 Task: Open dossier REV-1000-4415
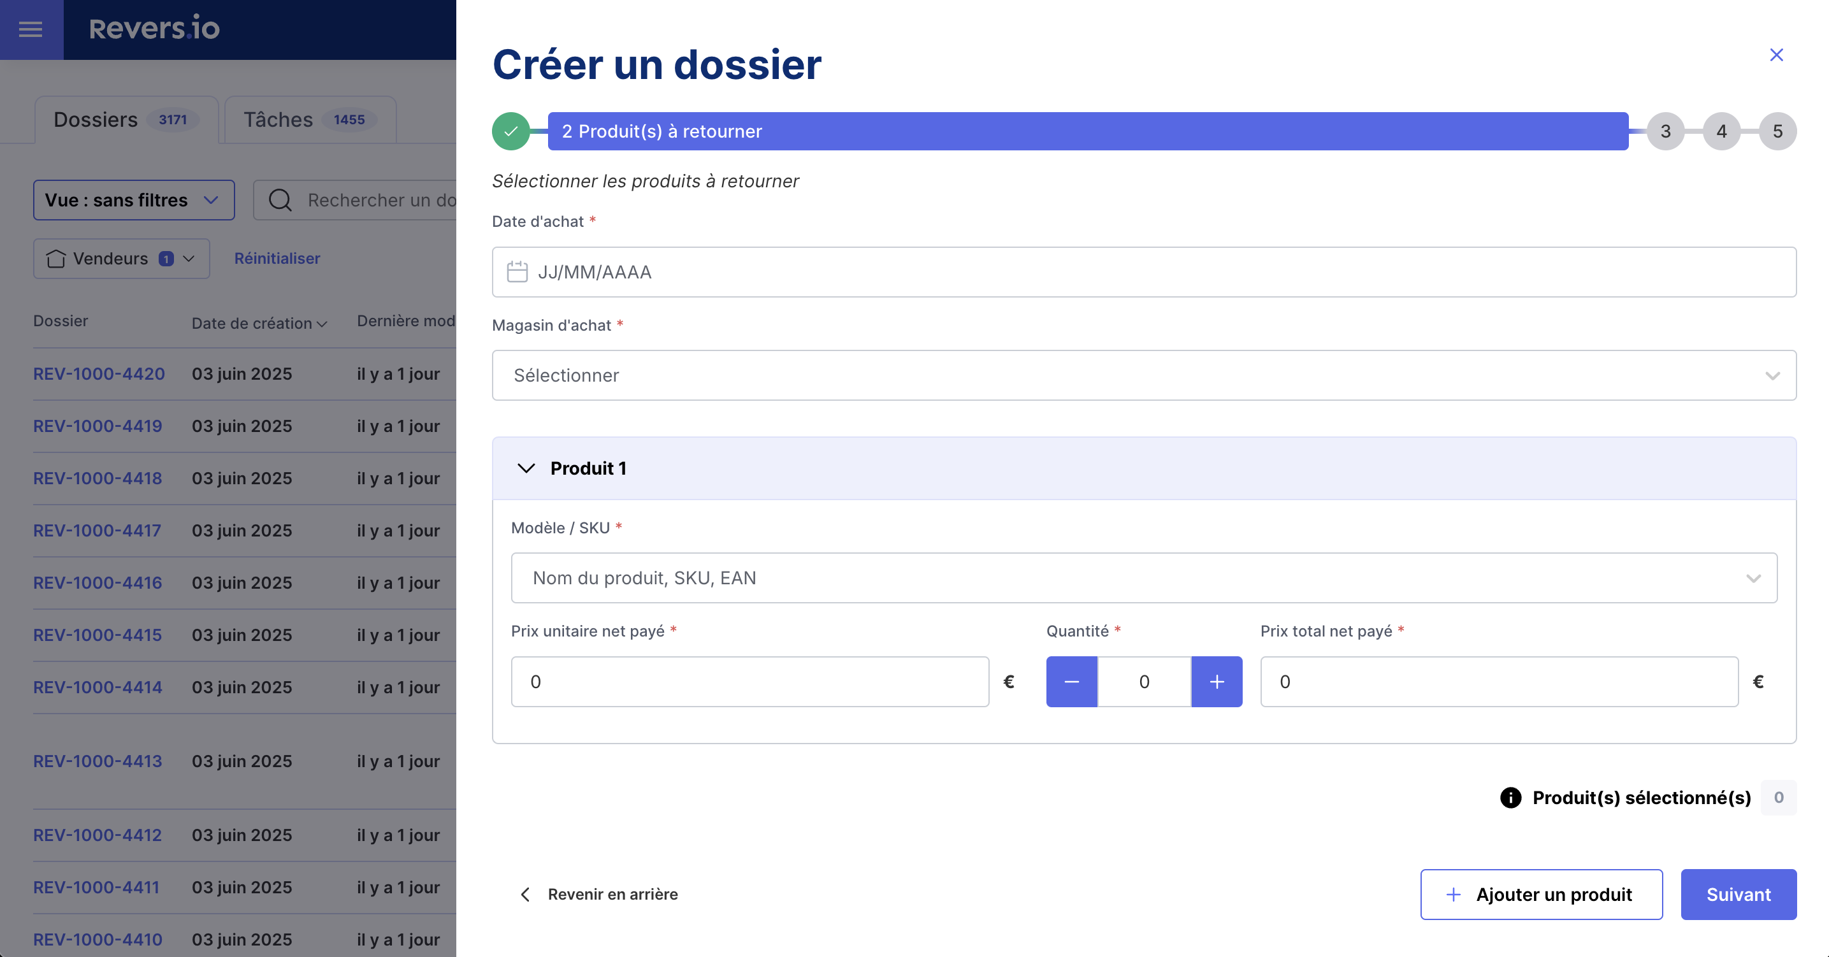(98, 635)
